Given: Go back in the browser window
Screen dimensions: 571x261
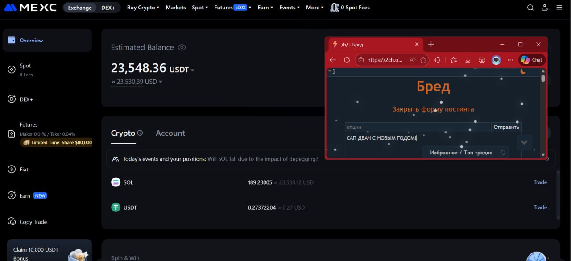Looking at the screenshot, I should [333, 60].
